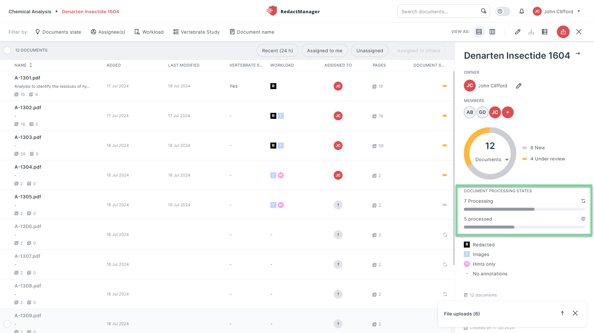Image resolution: width=594 pixels, height=333 pixels.
Task: Filter by 8 New status
Action: pos(534,148)
